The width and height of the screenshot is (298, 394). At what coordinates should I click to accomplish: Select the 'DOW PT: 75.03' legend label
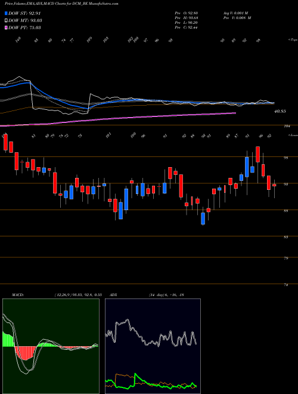pos(24,27)
